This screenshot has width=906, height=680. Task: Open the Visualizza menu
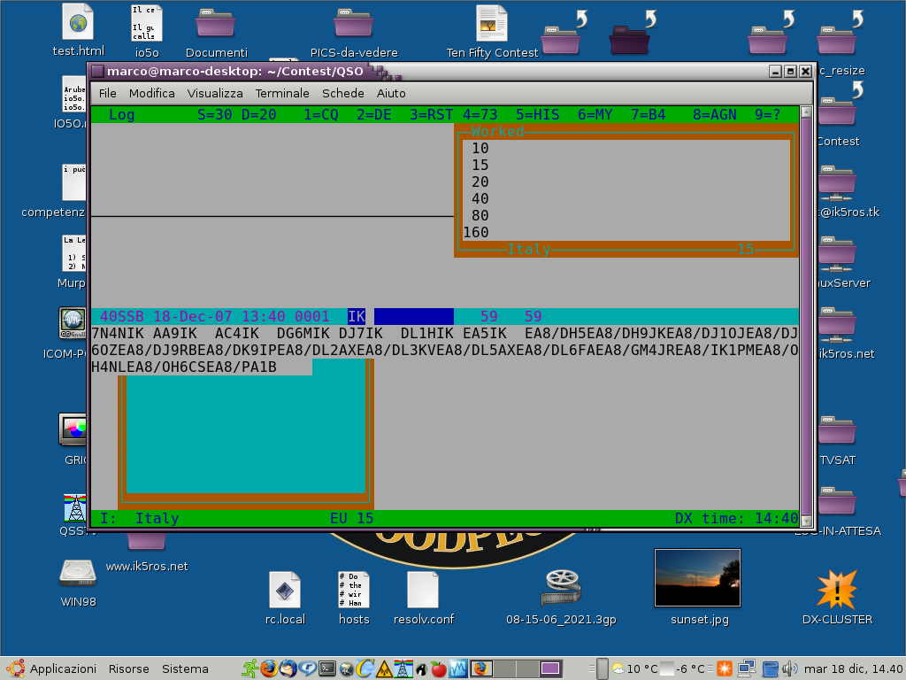[215, 93]
